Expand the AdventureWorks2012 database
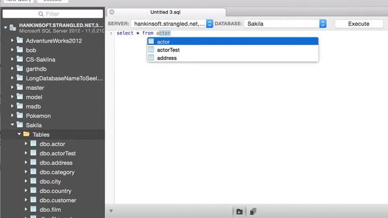The height and width of the screenshot is (218, 388). [x=12, y=40]
